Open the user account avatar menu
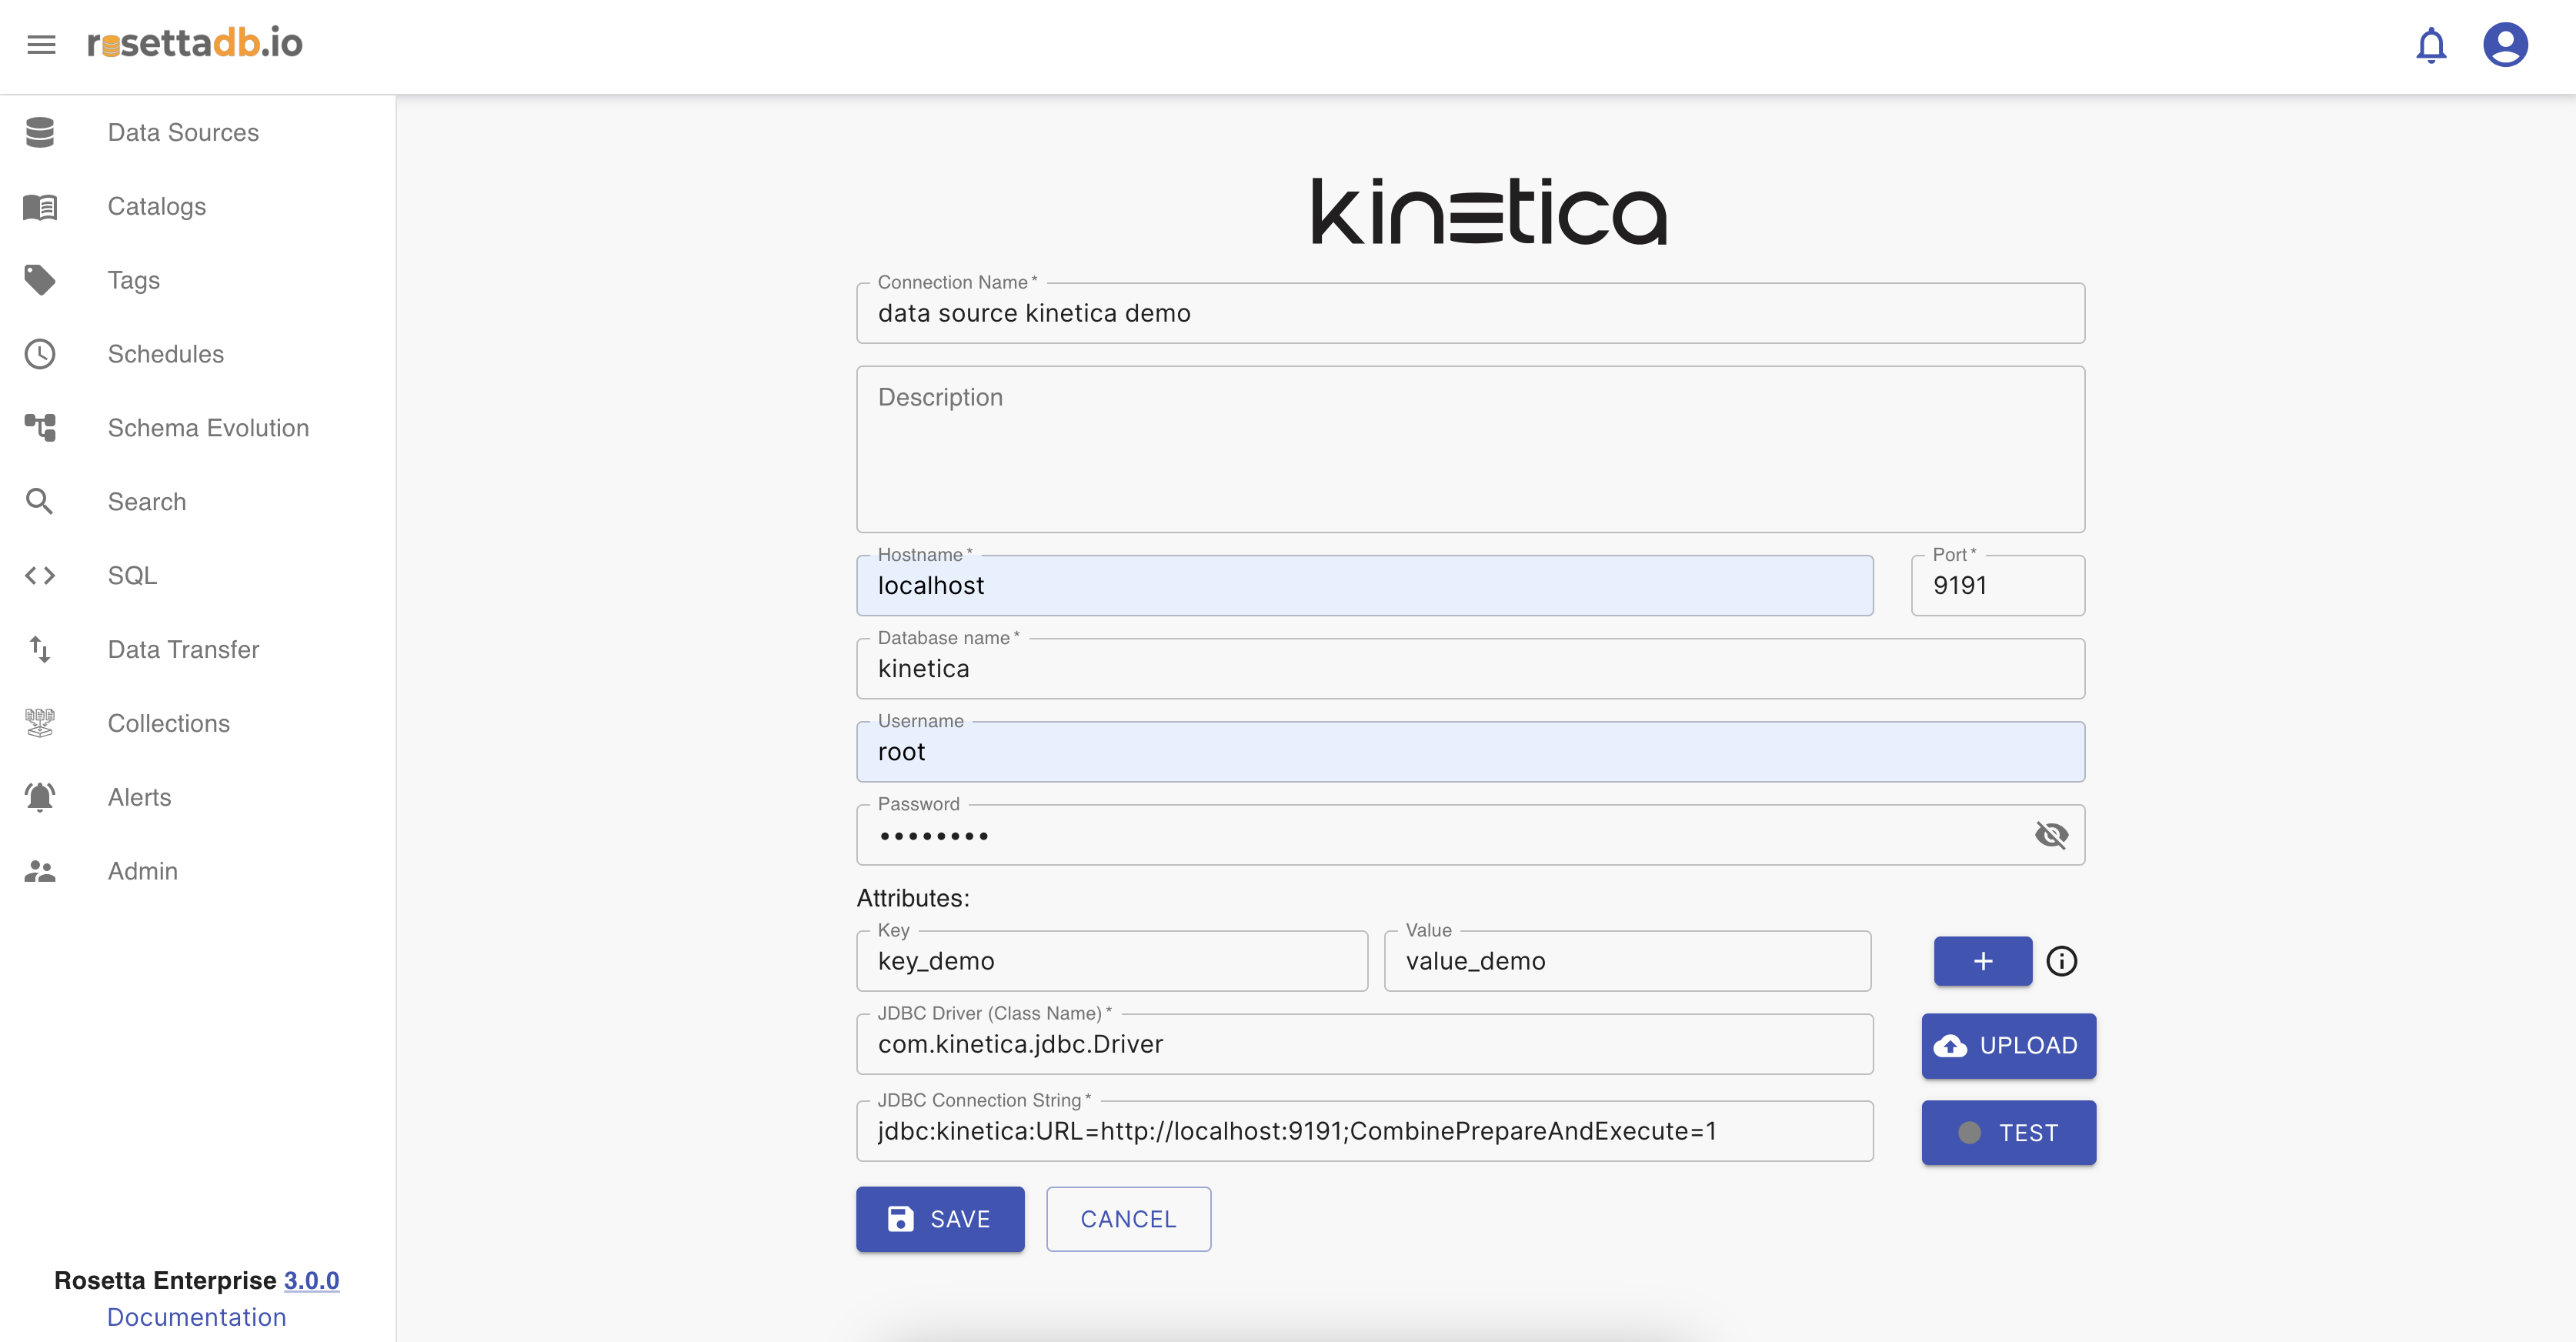Screen dimensions: 2576x1342 pos(2505,45)
